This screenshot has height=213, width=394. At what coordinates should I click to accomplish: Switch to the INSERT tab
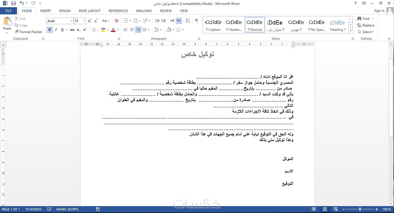46,11
